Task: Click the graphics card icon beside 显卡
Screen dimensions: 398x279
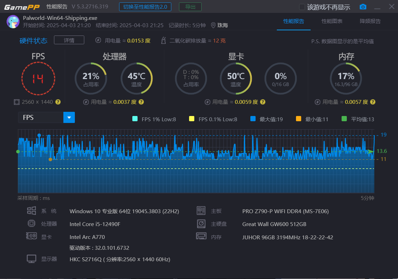Action: point(31,236)
